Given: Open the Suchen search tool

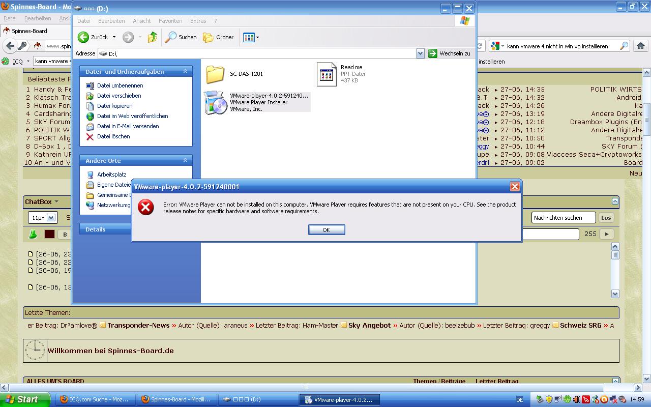Looking at the screenshot, I should [181, 37].
